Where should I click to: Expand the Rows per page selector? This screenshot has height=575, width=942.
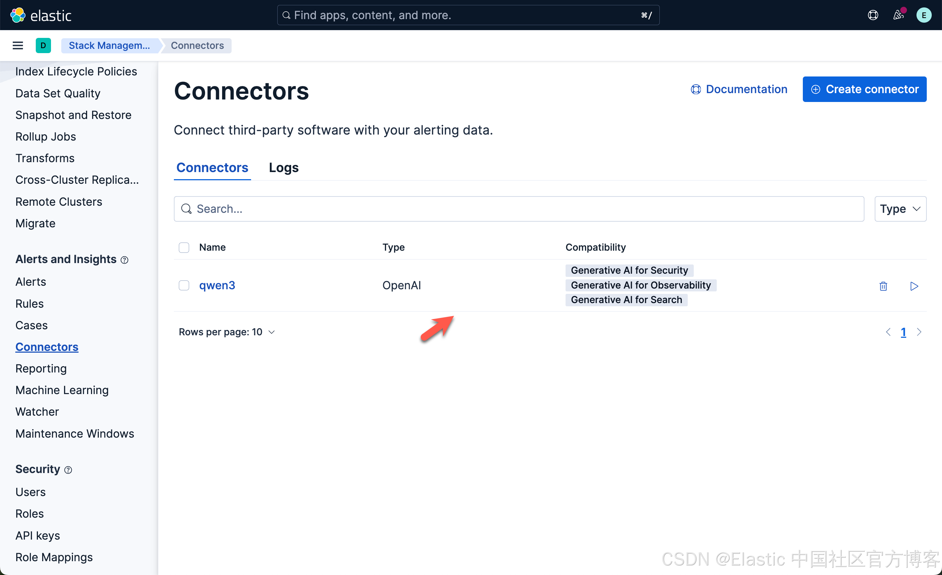coord(227,332)
